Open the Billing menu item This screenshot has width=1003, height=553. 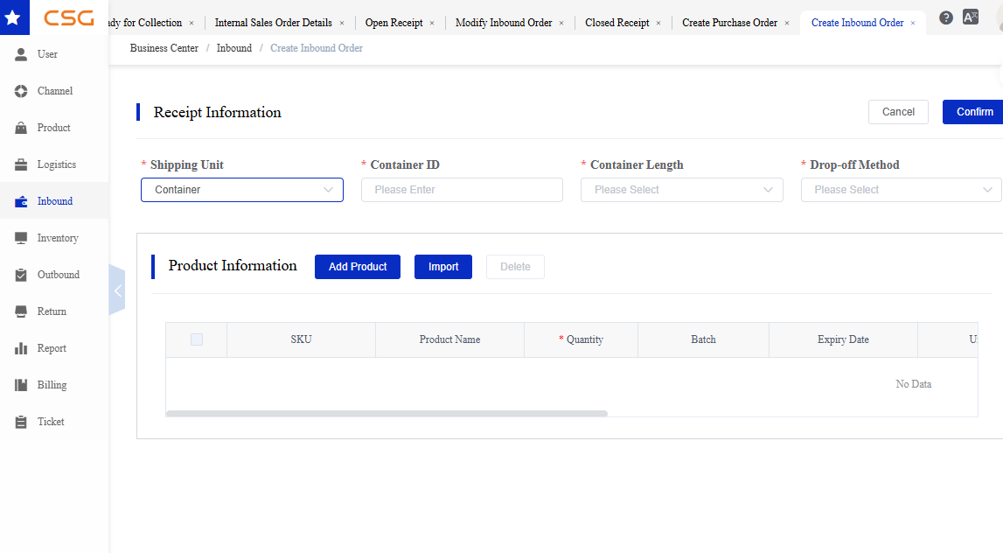[54, 385]
